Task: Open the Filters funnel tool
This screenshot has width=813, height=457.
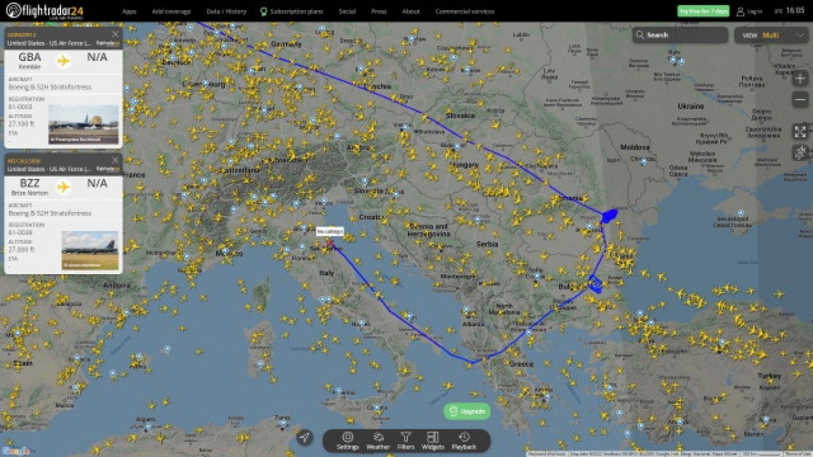Action: pos(406,439)
